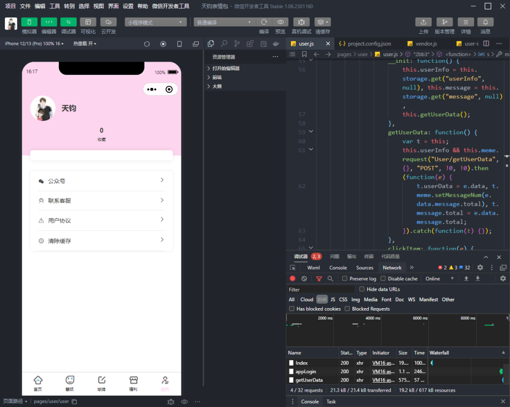Switch to the Sources devtools tab
Screen dimensions: 510x407
point(365,268)
